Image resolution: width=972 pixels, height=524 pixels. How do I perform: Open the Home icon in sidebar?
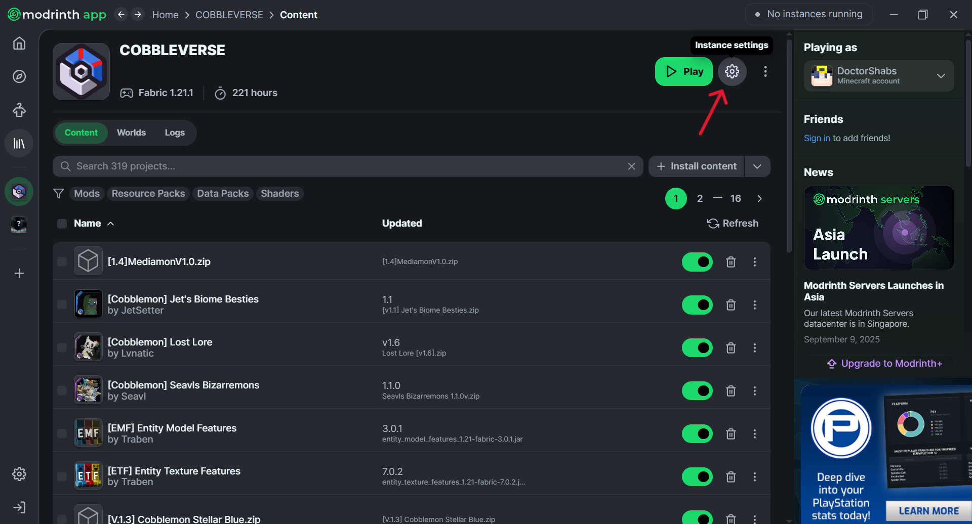click(x=19, y=43)
